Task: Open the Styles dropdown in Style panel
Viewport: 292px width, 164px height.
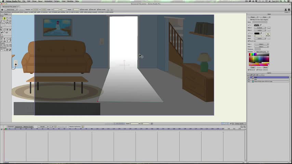Action: tap(265, 17)
